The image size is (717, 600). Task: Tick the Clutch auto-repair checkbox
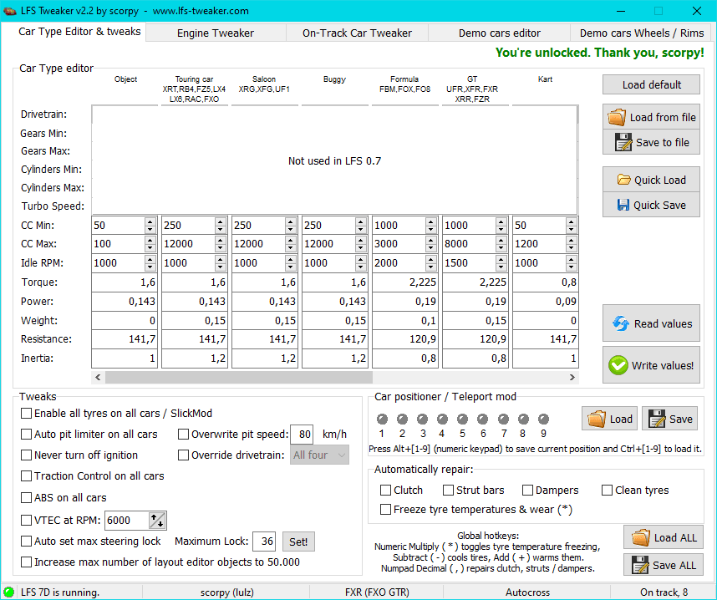[x=385, y=491]
